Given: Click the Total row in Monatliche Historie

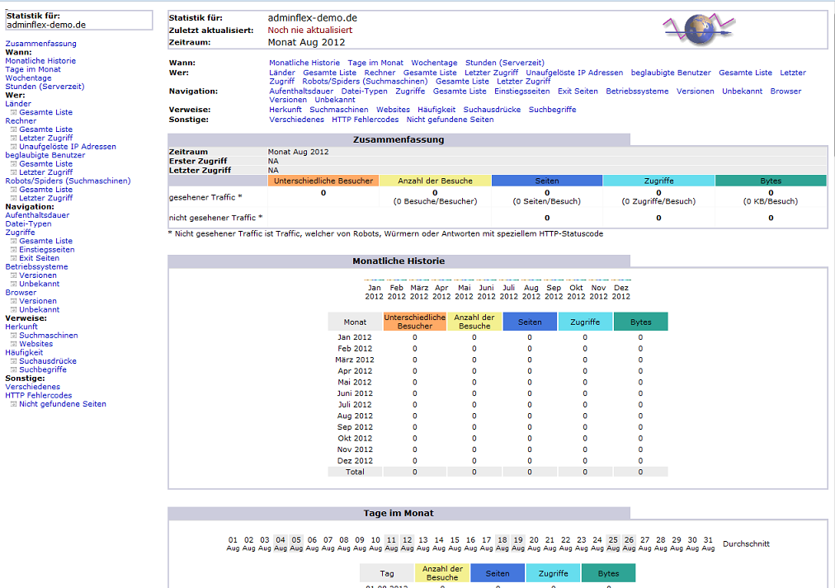Looking at the screenshot, I should 498,472.
